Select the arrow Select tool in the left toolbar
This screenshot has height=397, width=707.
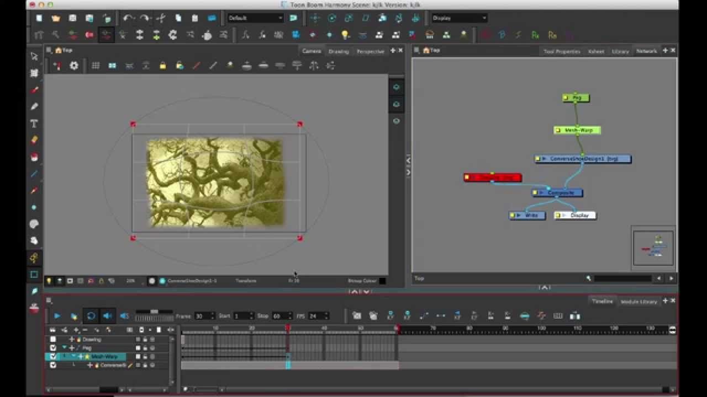click(x=34, y=56)
